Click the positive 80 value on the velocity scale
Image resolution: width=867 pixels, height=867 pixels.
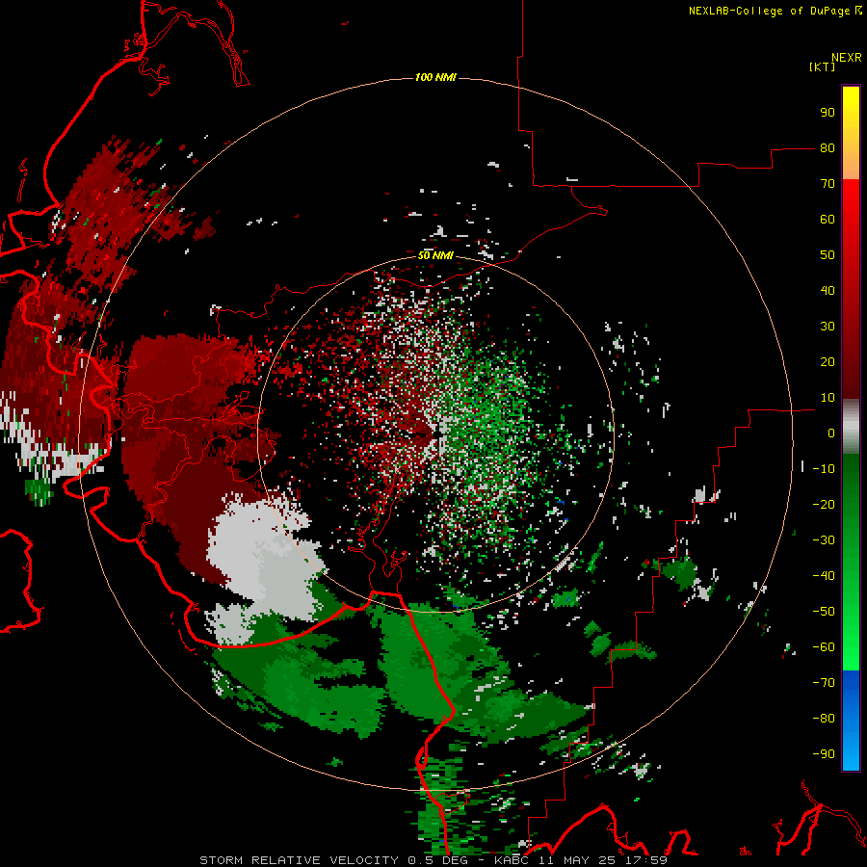point(828,148)
